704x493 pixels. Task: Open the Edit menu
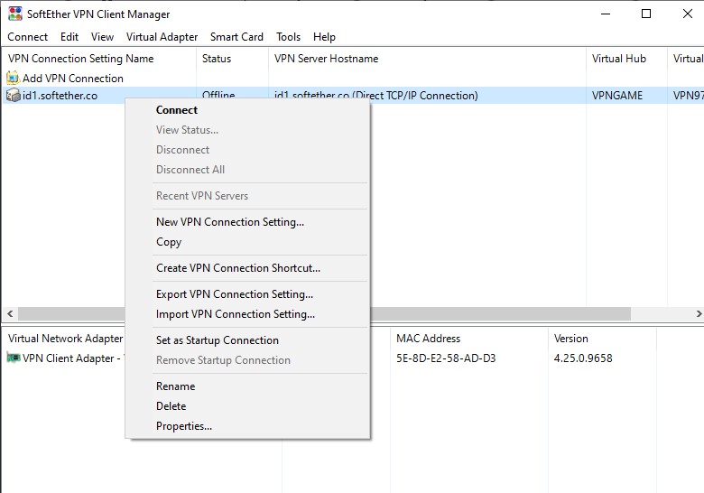[x=69, y=37]
